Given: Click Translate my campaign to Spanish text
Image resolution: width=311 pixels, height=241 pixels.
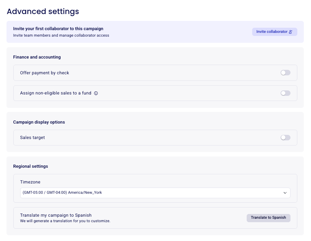Looking at the screenshot, I should [56, 215].
